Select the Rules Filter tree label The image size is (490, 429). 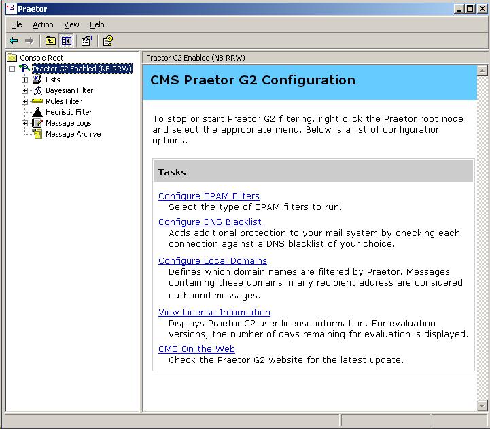click(x=63, y=101)
